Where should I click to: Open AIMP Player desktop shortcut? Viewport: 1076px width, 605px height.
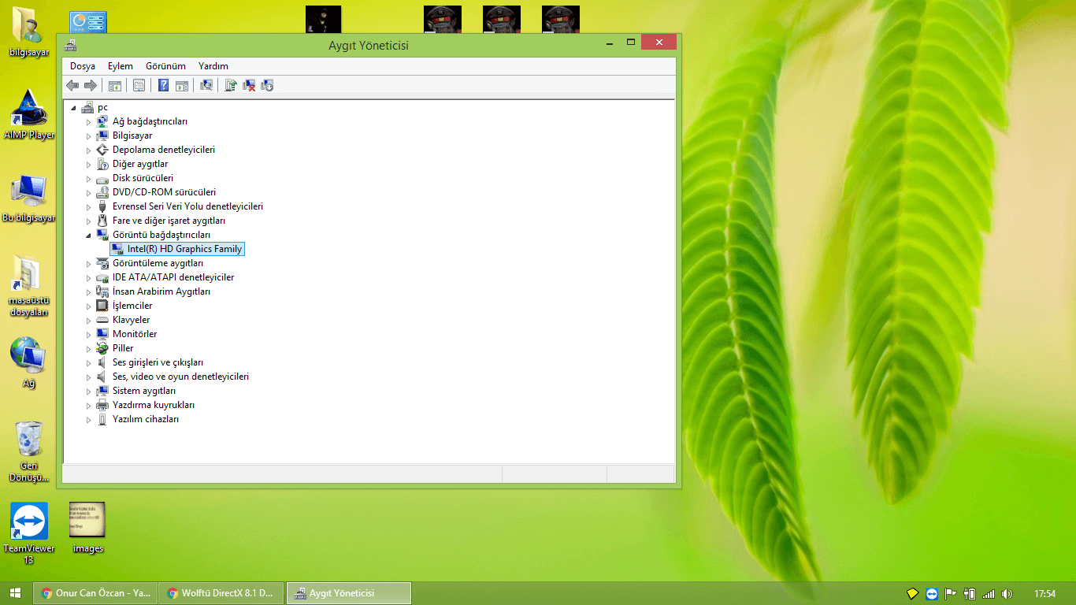tap(29, 114)
